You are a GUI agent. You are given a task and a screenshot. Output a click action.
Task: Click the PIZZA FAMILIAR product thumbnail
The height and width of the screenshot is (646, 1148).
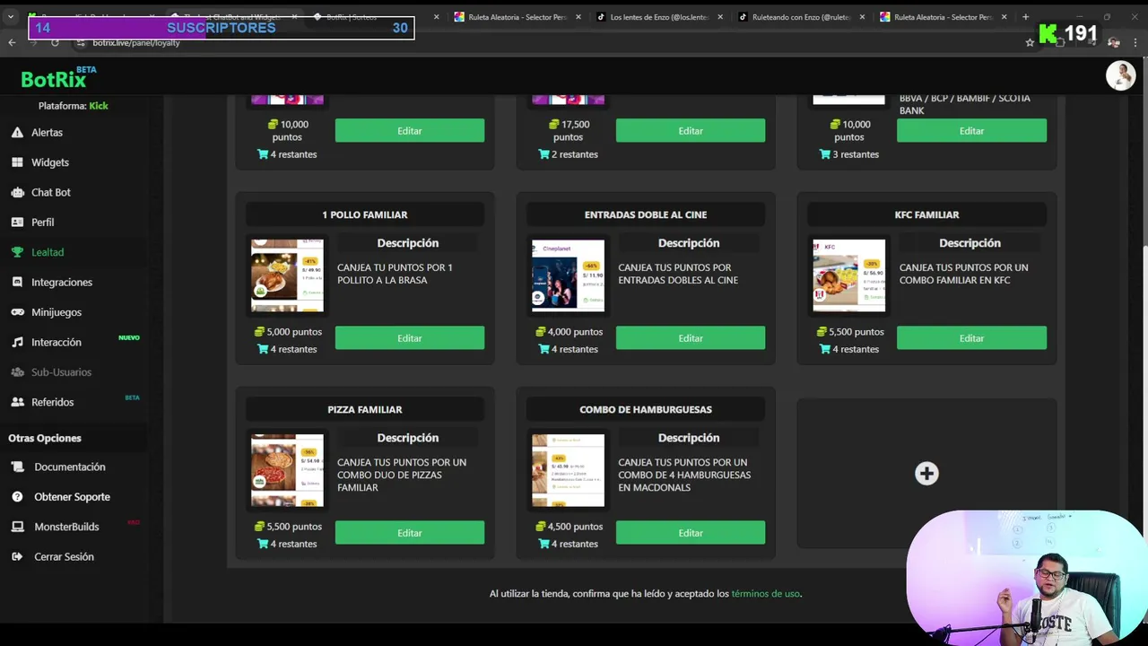287,470
